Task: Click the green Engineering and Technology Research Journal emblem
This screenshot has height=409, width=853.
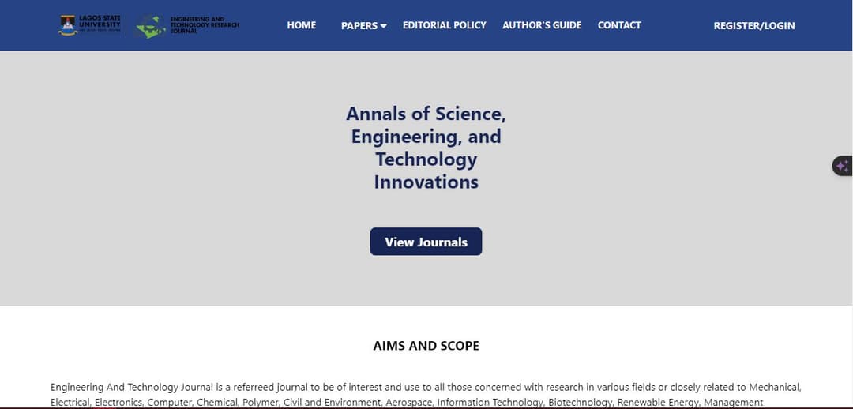Action: click(151, 25)
